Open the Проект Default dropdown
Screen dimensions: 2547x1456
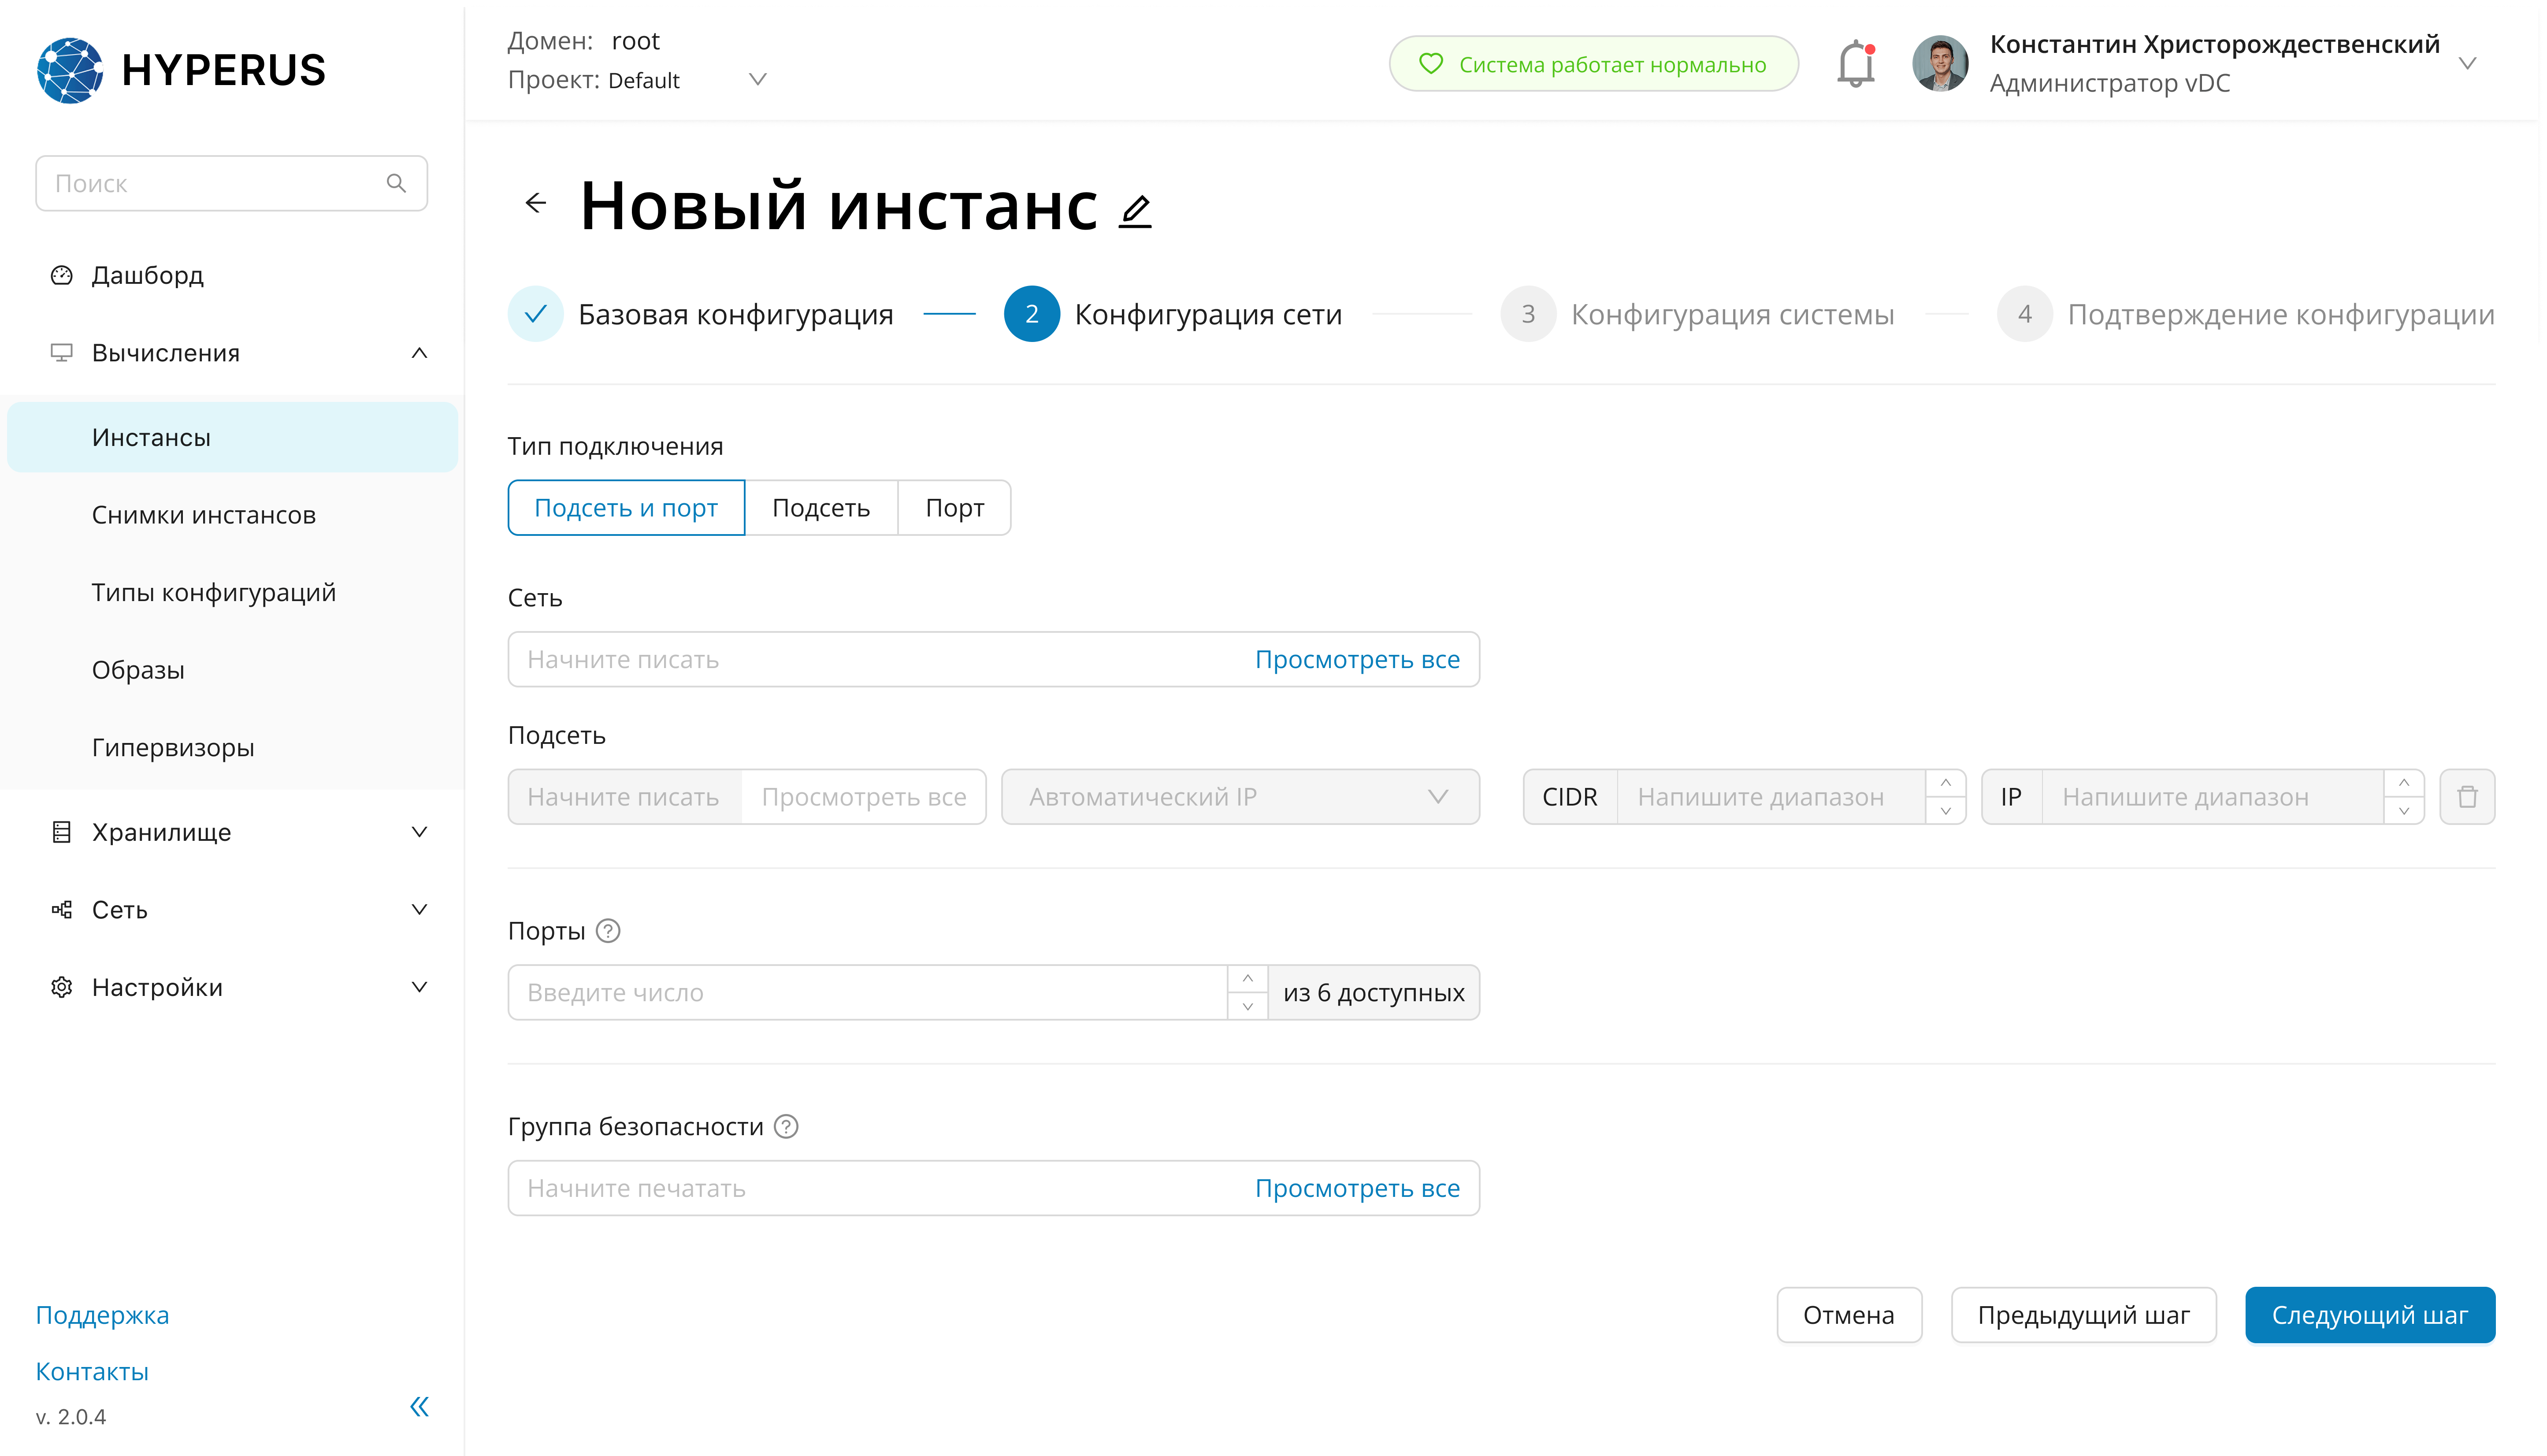[757, 80]
